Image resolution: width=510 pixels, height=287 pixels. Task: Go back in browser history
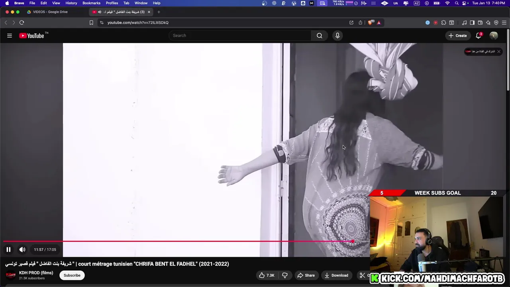(6, 23)
